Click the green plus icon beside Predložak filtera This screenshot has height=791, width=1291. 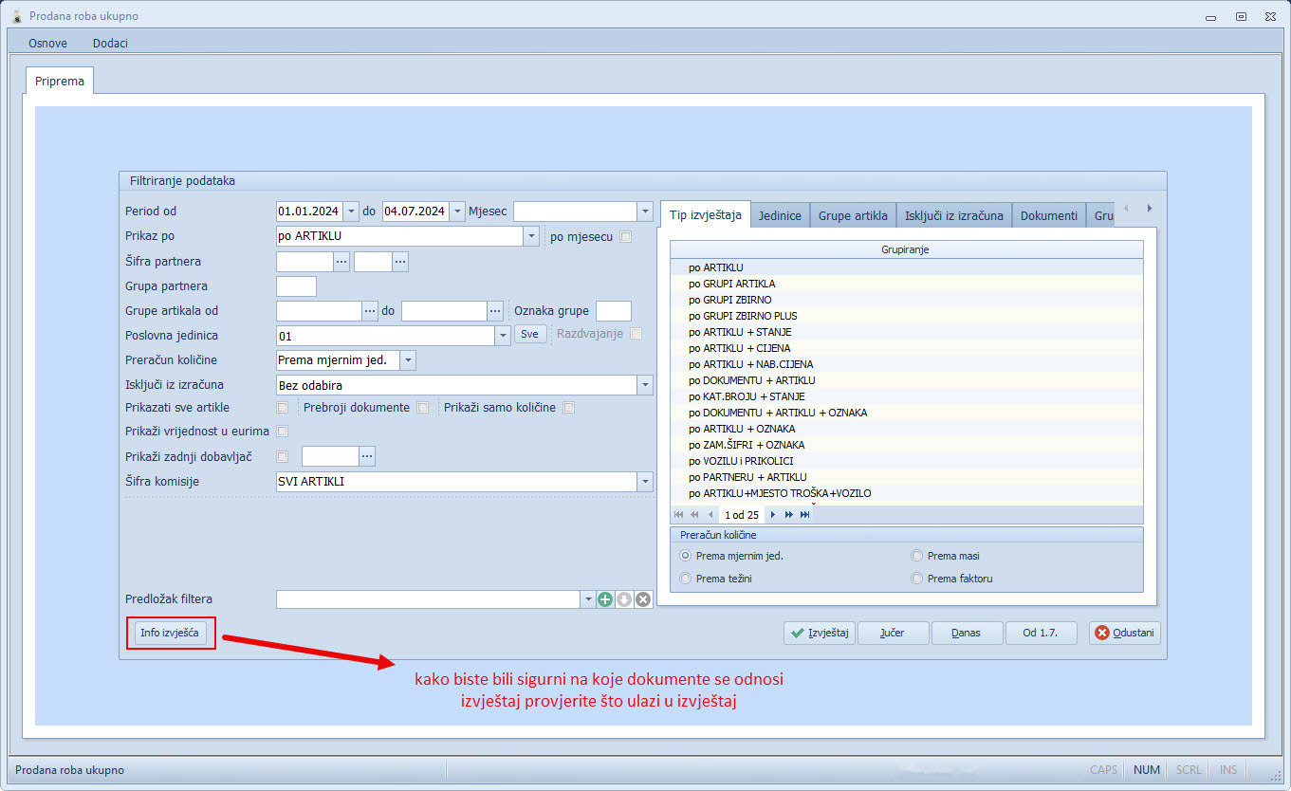[605, 599]
